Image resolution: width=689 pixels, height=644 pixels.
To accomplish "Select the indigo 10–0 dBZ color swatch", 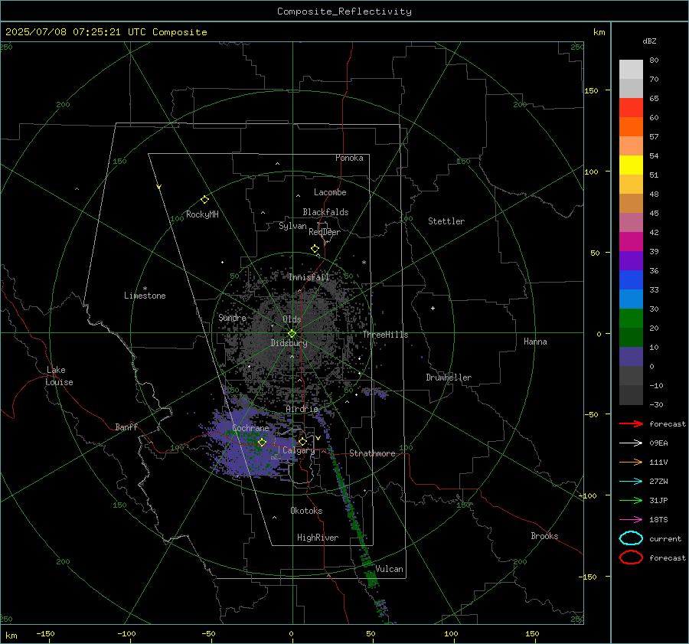I will (x=631, y=357).
